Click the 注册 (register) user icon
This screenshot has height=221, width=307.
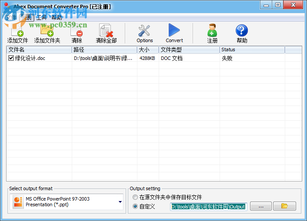click(212, 30)
